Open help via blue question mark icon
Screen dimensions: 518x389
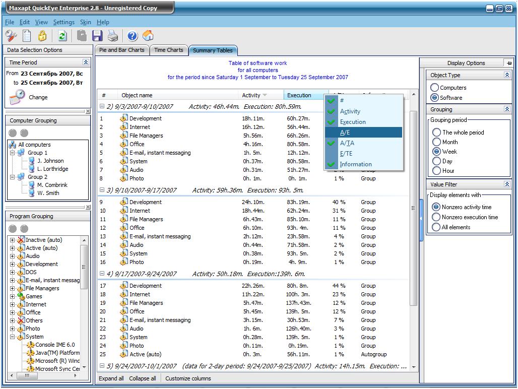(133, 36)
